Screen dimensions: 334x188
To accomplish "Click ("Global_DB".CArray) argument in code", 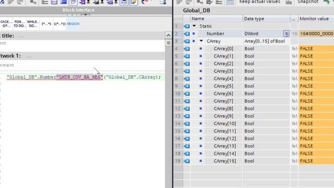I will point(131,77).
